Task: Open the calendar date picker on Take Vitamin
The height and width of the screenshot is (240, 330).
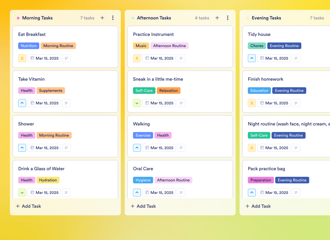Action: coord(44,103)
